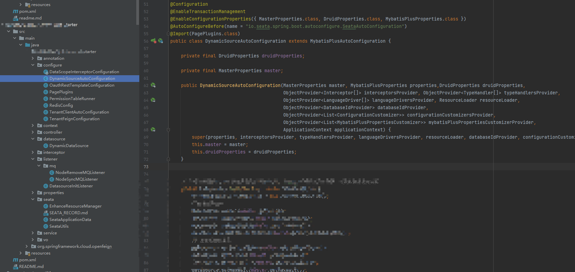Viewport: 575px width, 272px height.
Task: Click the class icon beside SeataUtils
Action: tap(46, 226)
